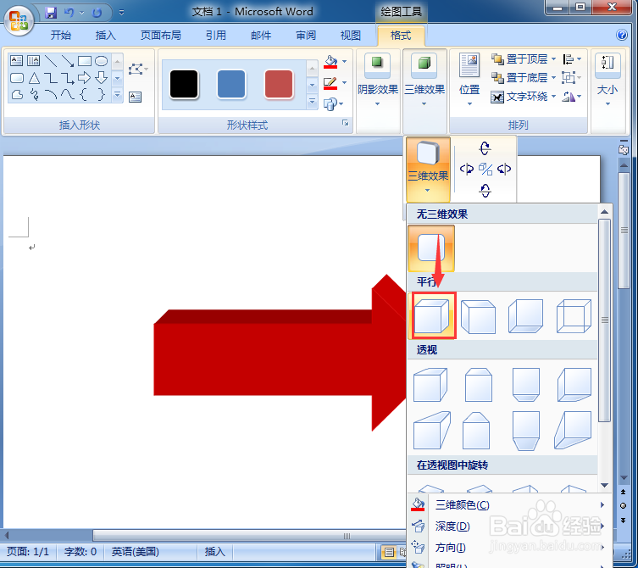This screenshot has height=568, width=638.
Task: Select the down arrow shape
Action: coord(101,77)
